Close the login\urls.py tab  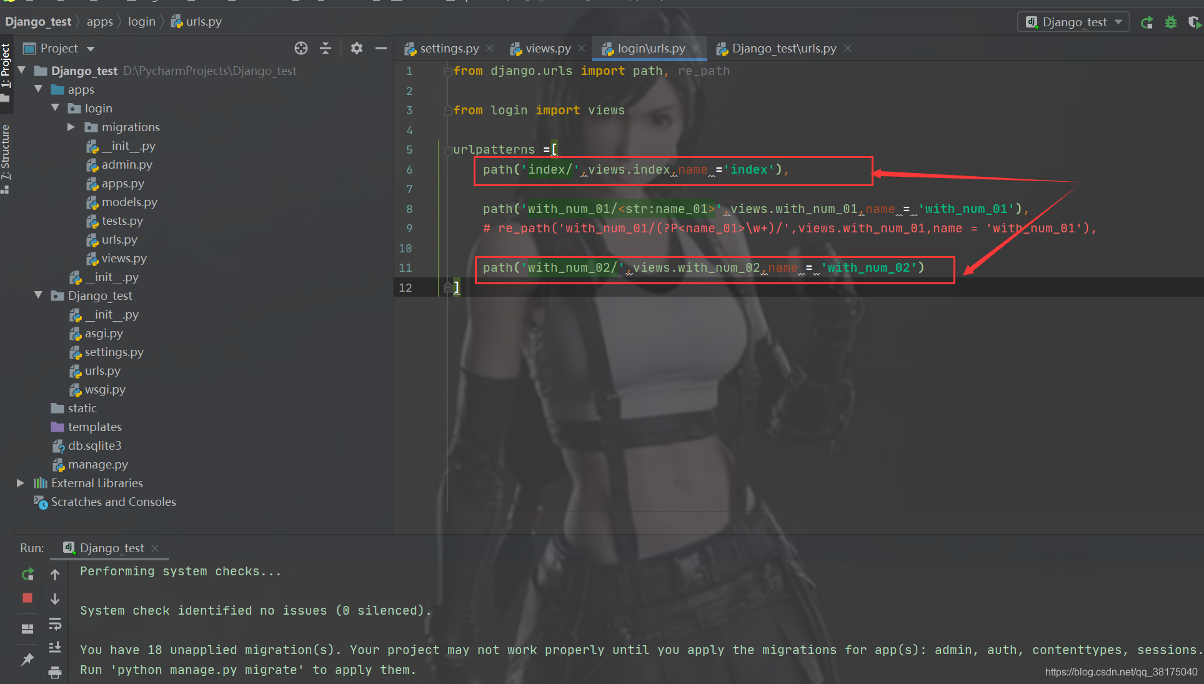coord(696,48)
